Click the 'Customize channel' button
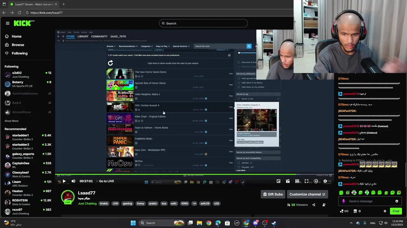 coord(307,194)
